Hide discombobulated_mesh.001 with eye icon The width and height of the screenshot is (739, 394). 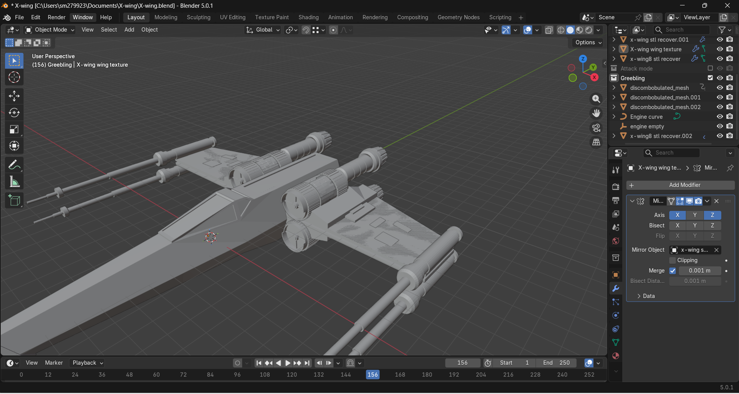coord(720,97)
